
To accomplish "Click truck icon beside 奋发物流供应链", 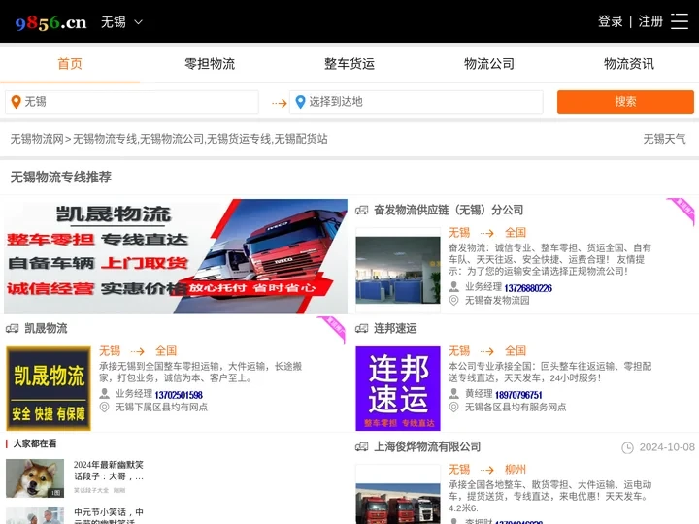I will pos(361,210).
